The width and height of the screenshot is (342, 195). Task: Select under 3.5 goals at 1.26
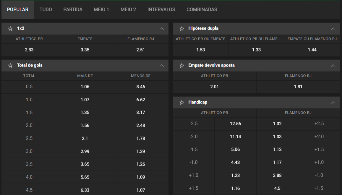pyautogui.click(x=141, y=164)
